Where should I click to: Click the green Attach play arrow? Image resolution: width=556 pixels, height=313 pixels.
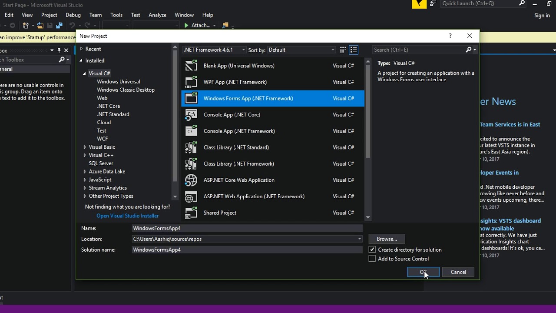(186, 26)
